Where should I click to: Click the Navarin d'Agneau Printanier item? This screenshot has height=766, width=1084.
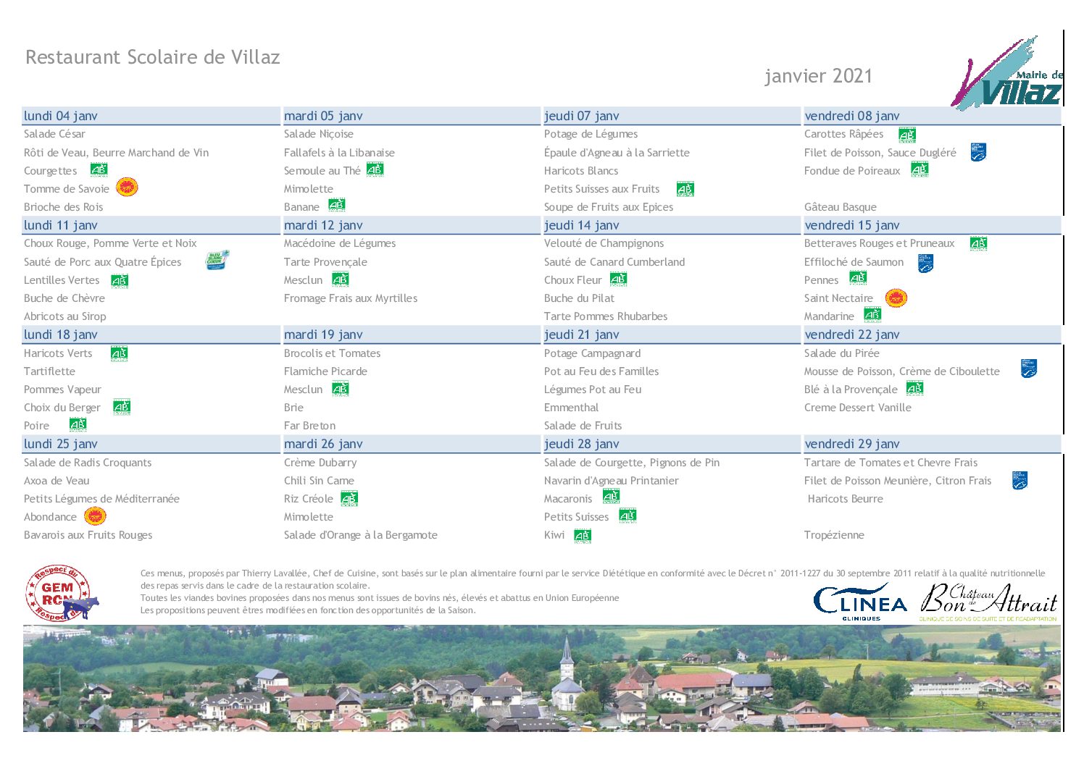coord(612,481)
